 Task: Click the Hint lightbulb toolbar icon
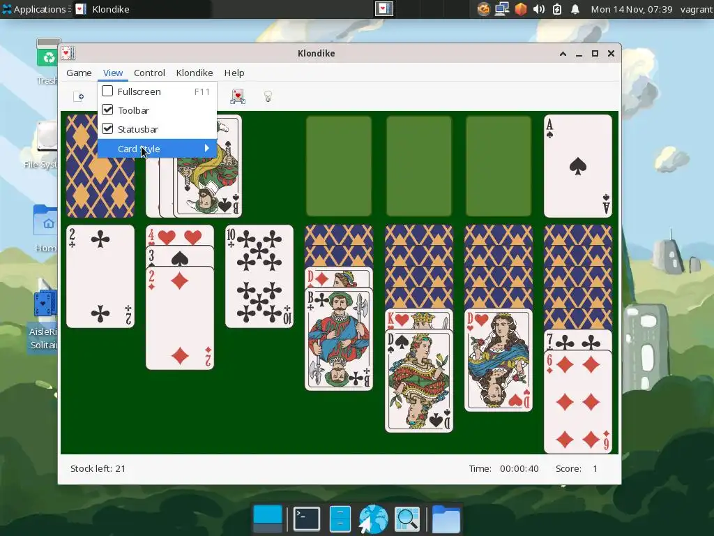[268, 96]
